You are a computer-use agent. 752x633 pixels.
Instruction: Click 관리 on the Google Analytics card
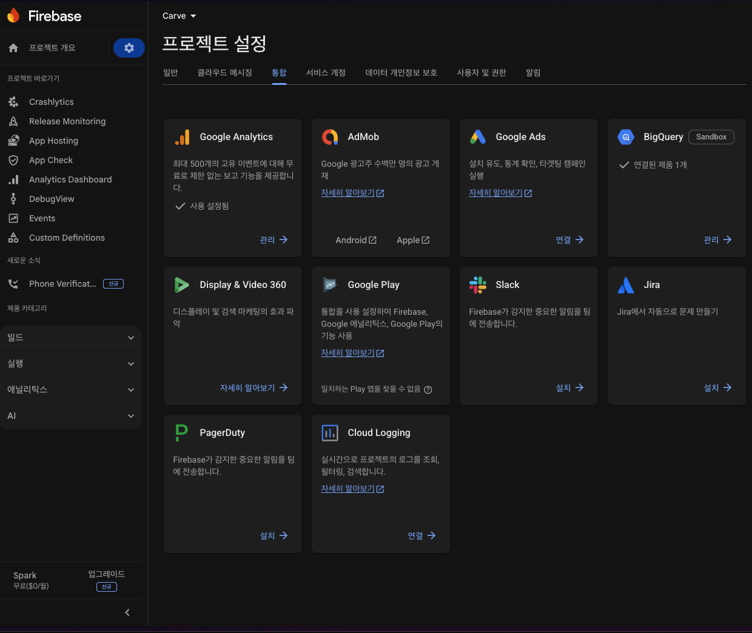click(274, 240)
